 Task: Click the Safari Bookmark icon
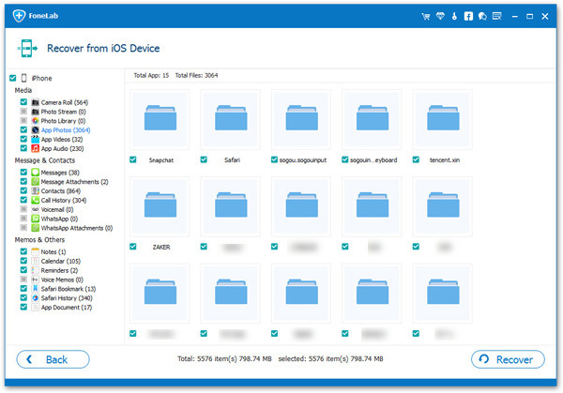pos(36,289)
